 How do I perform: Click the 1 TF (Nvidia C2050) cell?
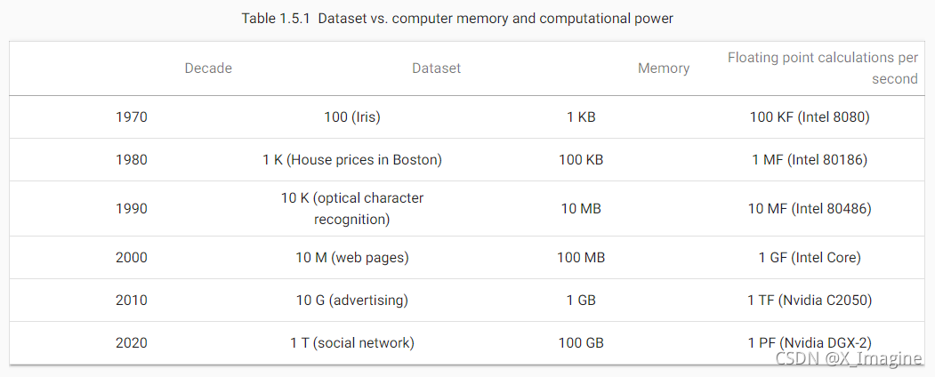[810, 301]
